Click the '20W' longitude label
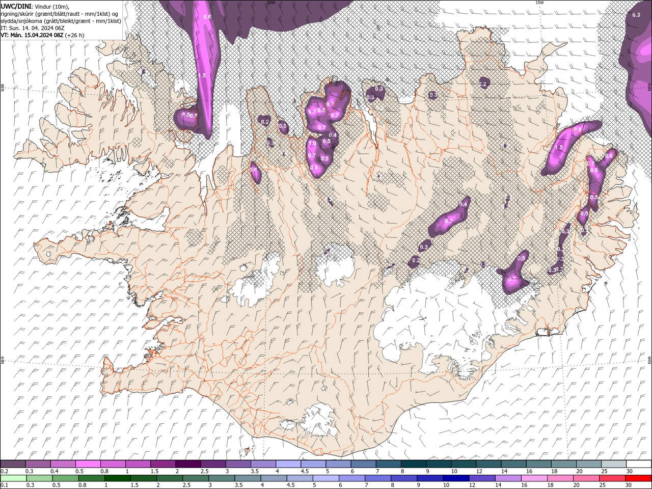 pyautogui.click(x=271, y=3)
